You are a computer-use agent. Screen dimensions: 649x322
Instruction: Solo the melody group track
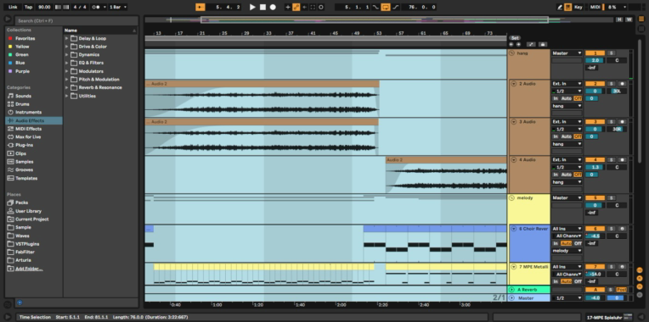pos(612,198)
